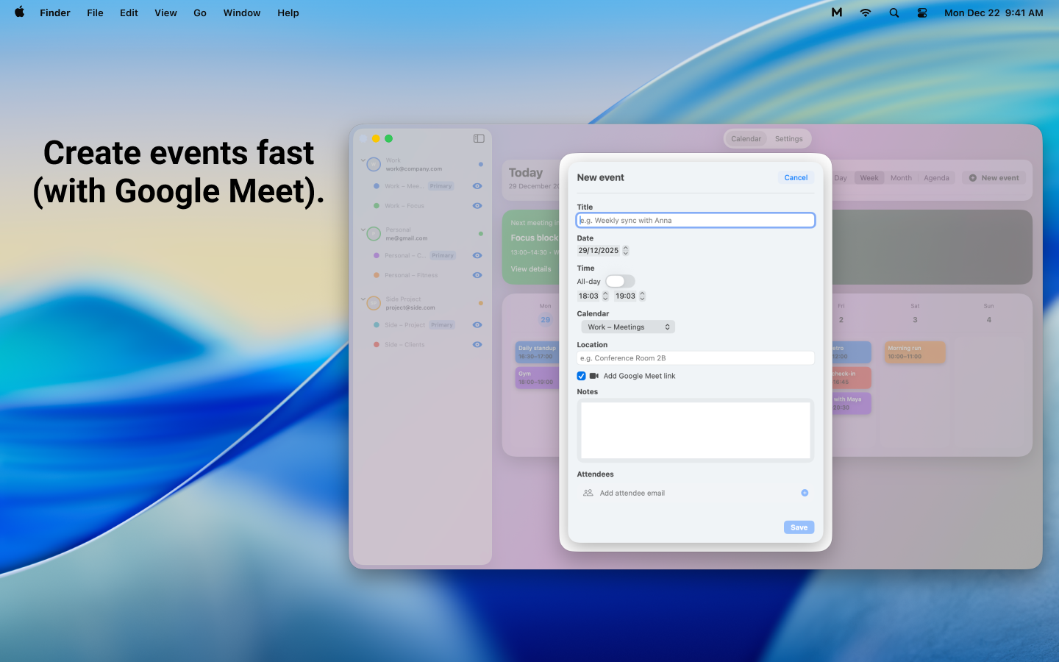The width and height of the screenshot is (1059, 662).
Task: Open the Window menu in the menu bar
Action: pos(241,13)
